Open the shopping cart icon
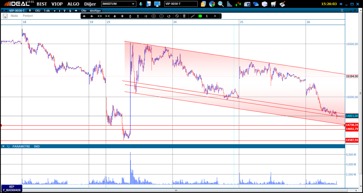Viewport: 363px width, 193px height. point(273,4)
